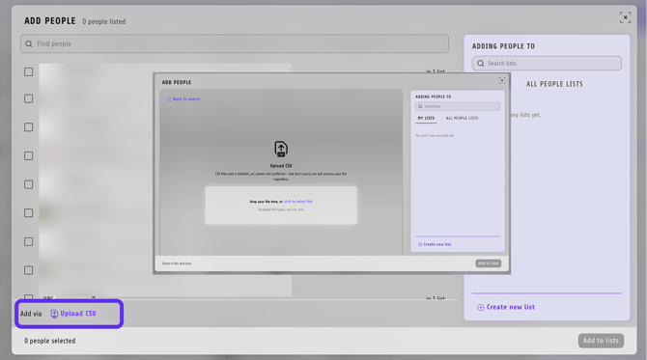
Task: Focus the Search lists field in preview popup
Action: (x=458, y=106)
